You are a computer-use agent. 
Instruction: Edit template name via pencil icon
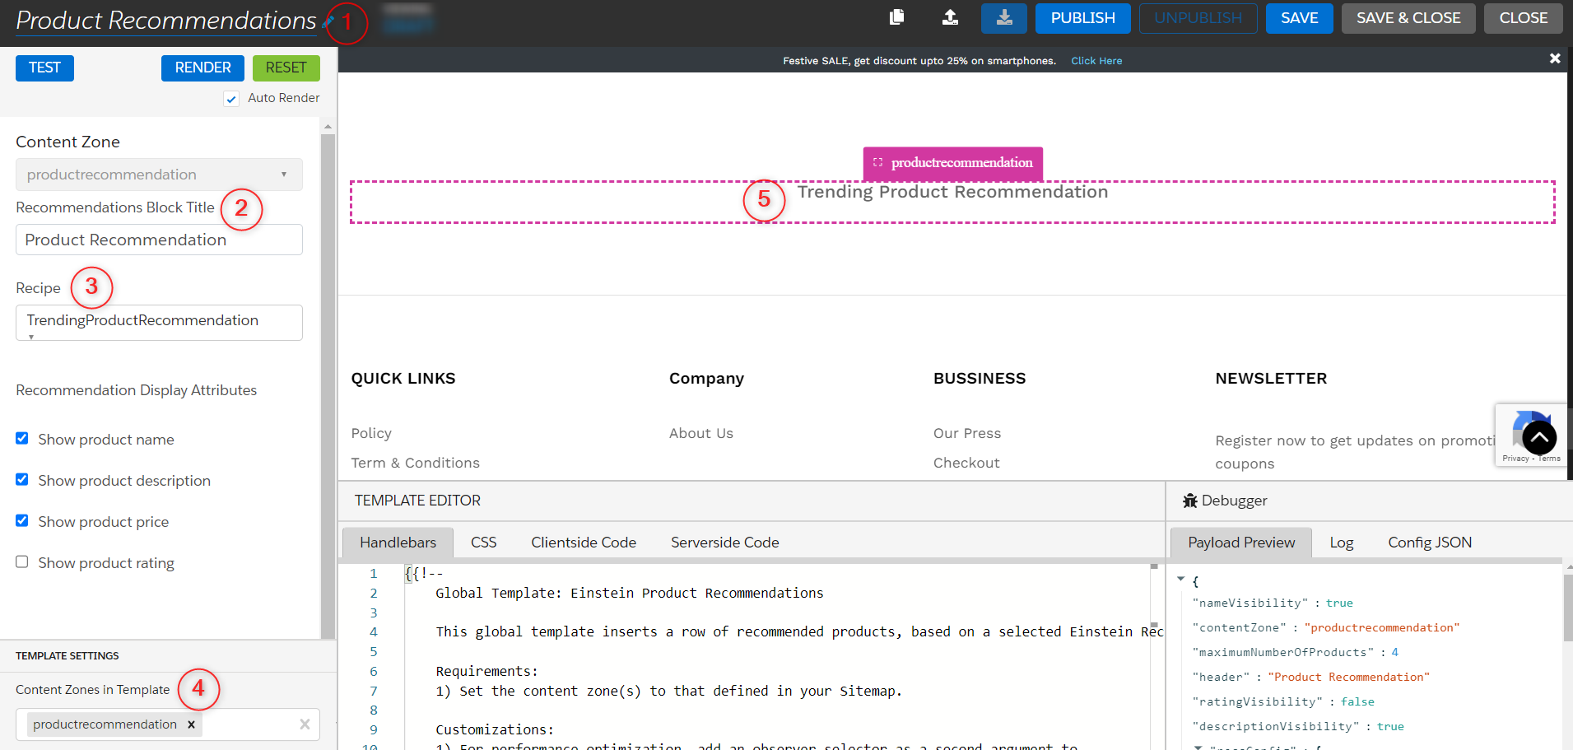(328, 21)
